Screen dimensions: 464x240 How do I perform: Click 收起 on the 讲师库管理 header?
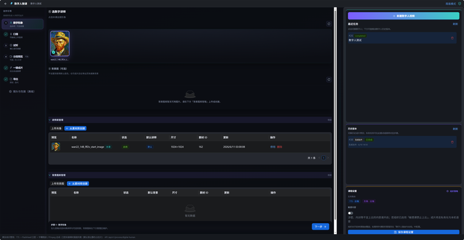[x=329, y=120]
